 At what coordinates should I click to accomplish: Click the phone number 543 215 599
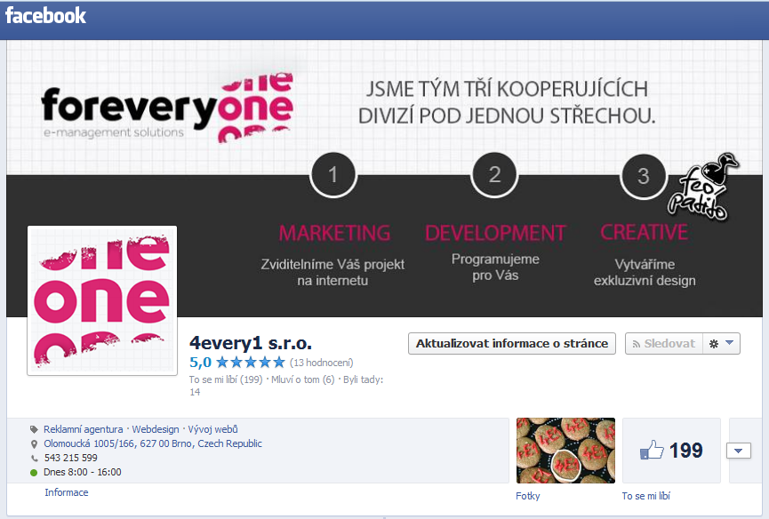click(70, 458)
